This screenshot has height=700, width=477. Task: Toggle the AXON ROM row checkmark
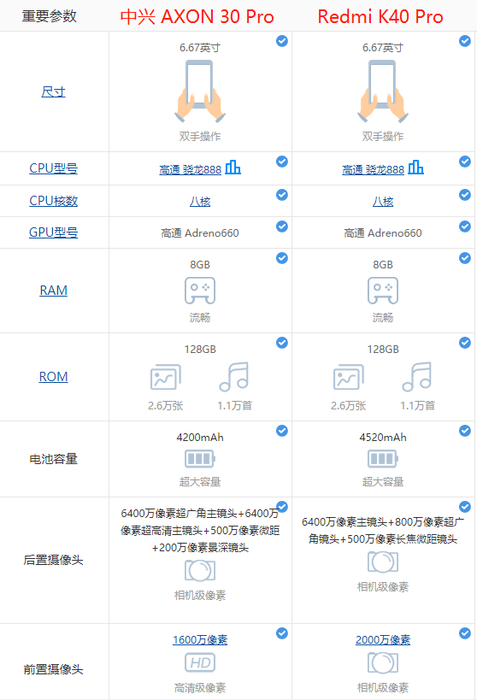point(282,343)
